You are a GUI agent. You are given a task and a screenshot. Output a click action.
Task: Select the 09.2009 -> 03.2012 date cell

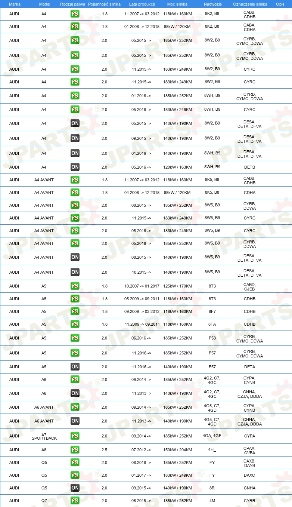pyautogui.click(x=142, y=311)
